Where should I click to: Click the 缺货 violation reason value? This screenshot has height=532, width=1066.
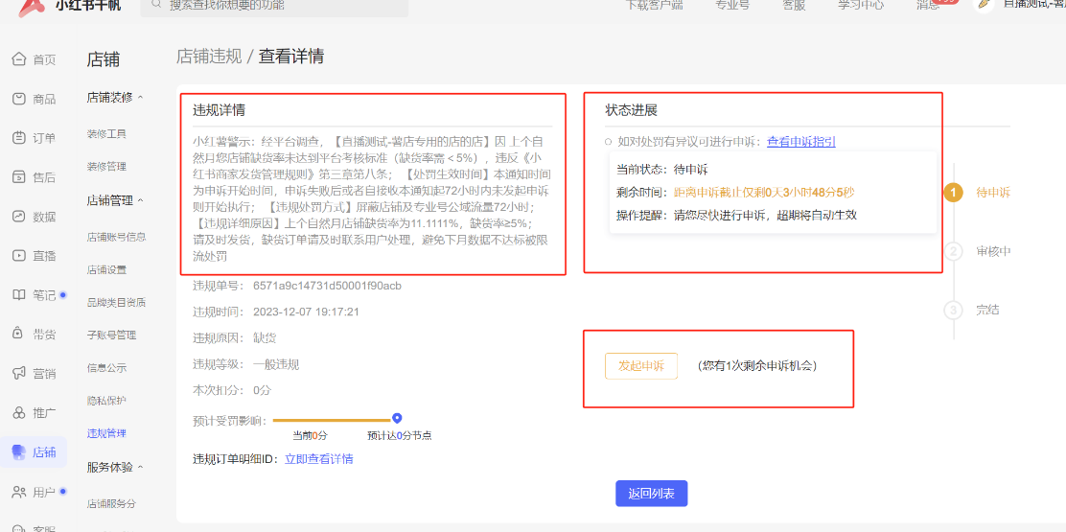(x=265, y=338)
